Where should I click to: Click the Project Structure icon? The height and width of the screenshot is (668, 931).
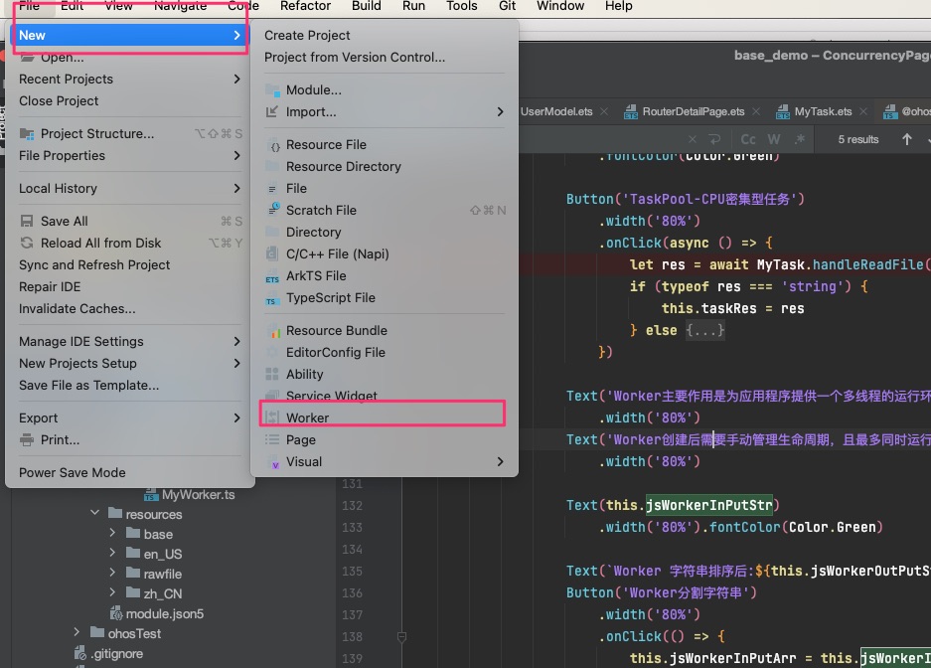[27, 134]
